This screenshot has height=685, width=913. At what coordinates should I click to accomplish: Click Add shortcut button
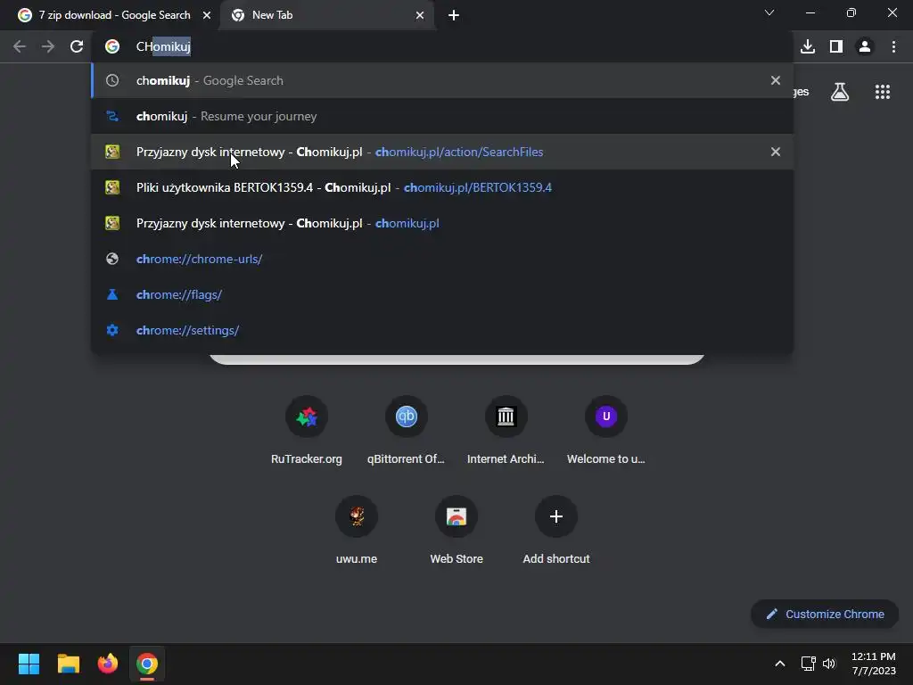[x=556, y=531]
